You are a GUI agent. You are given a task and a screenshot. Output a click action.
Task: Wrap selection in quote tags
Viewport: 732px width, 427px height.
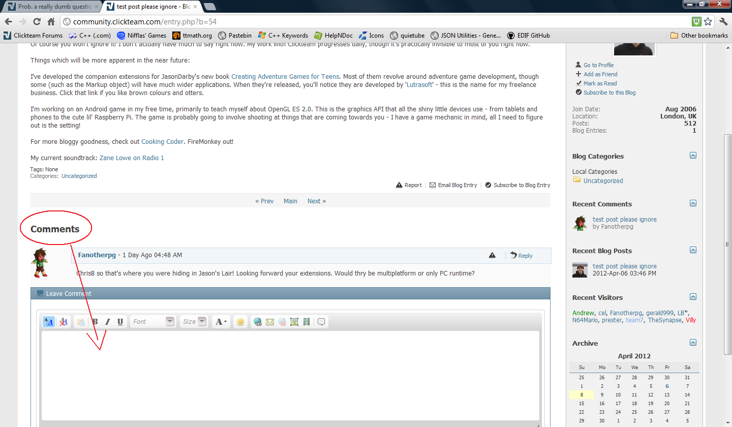[x=321, y=322]
